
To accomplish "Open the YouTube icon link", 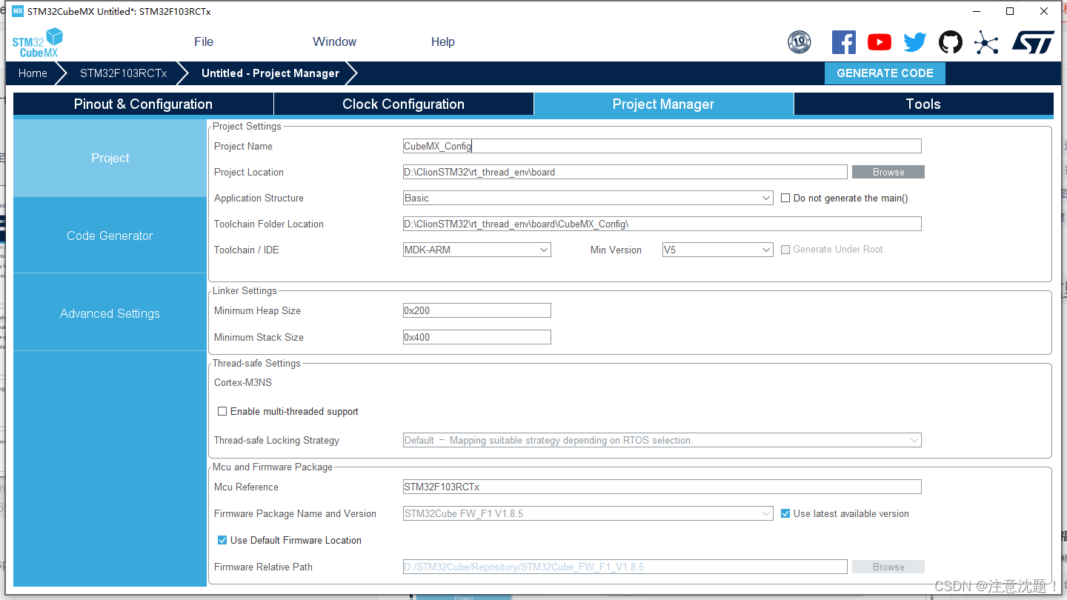I will click(x=880, y=42).
